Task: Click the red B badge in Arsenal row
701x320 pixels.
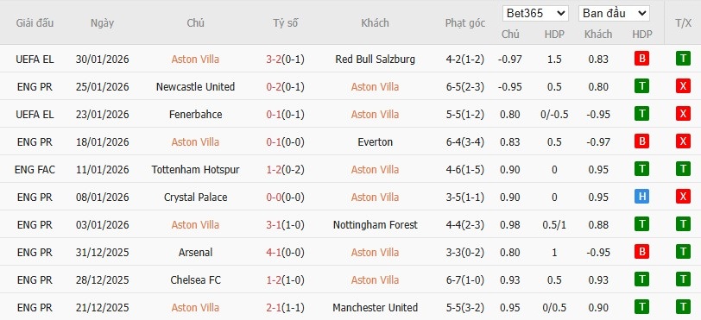Action: [641, 252]
